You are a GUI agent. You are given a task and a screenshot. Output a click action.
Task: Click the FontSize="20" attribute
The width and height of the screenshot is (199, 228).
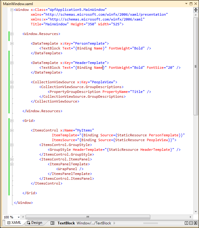pos(160,68)
